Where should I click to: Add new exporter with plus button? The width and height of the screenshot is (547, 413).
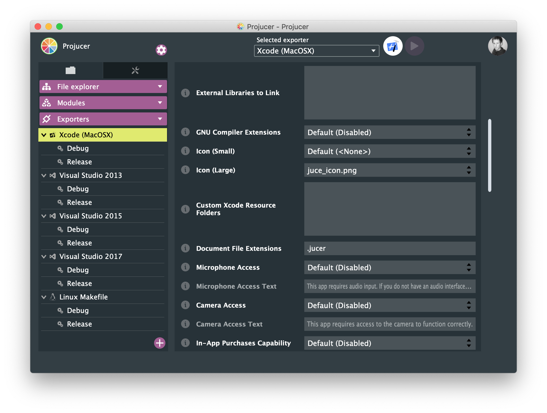(x=159, y=343)
